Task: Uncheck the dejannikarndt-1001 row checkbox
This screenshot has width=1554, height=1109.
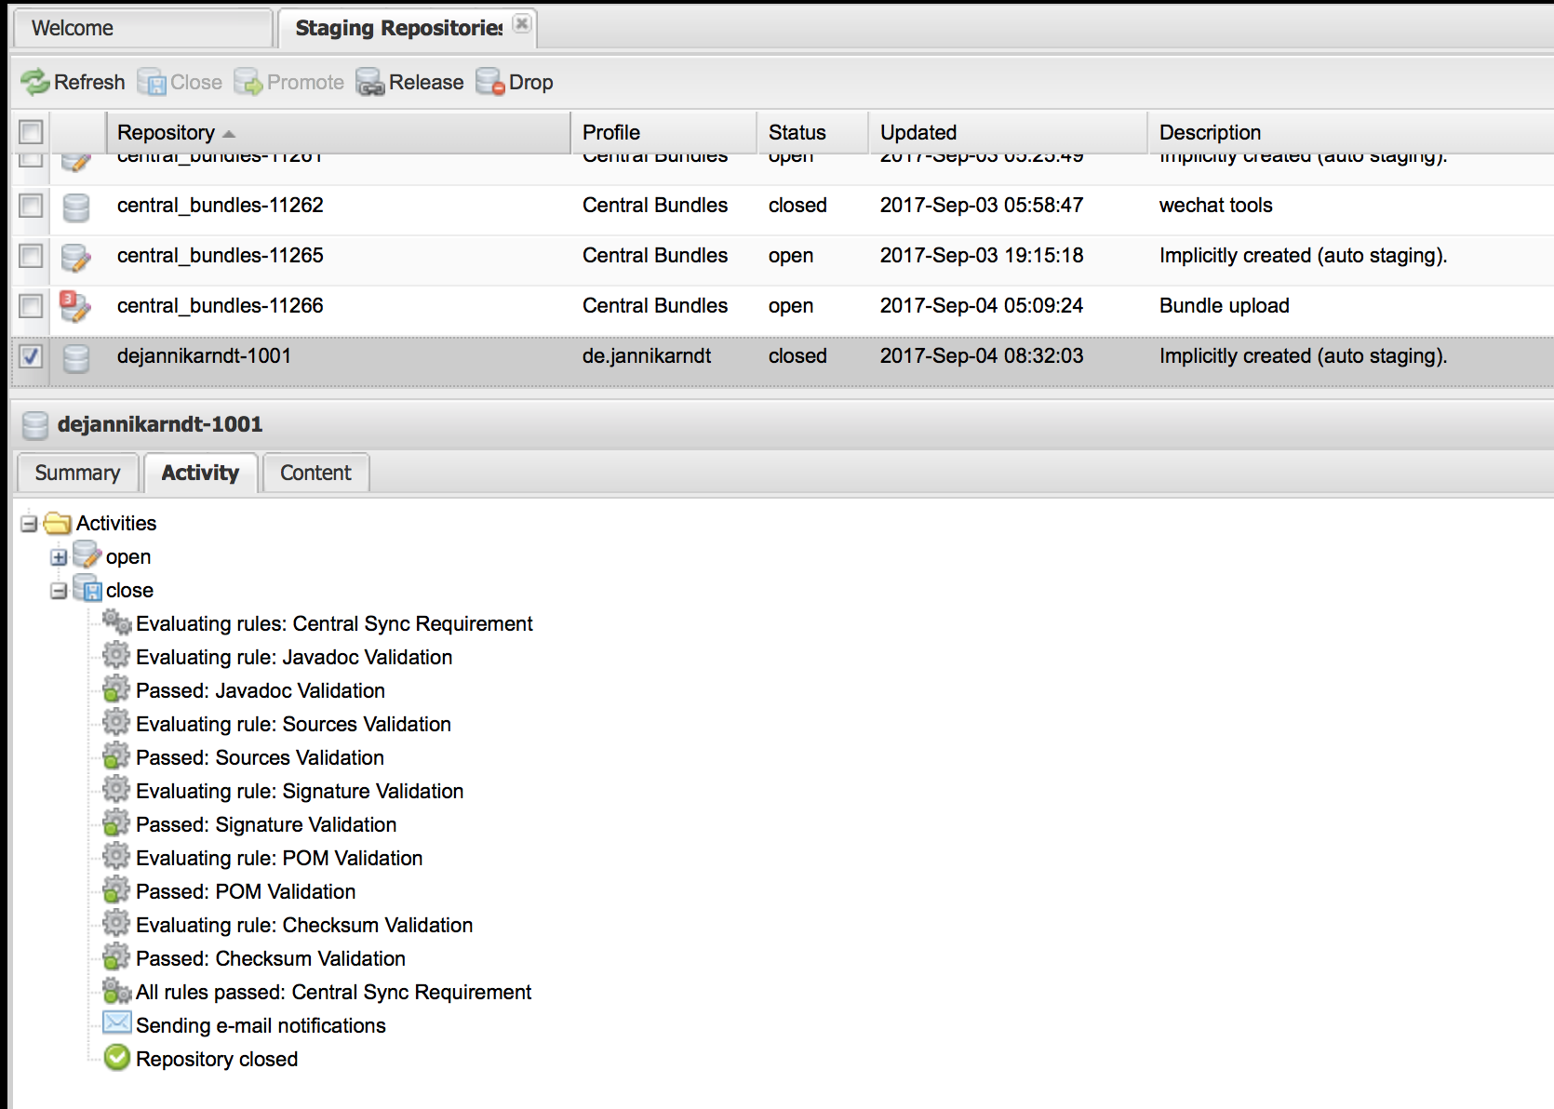Action: pos(31,355)
